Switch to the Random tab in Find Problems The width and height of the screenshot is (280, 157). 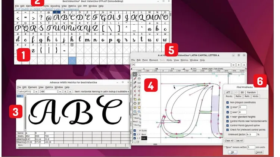coord(251,92)
